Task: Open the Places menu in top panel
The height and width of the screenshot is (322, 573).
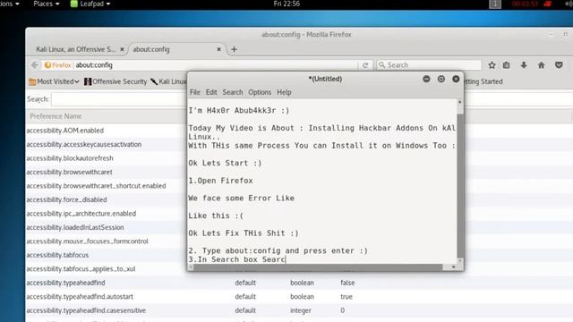Action: coord(47,4)
